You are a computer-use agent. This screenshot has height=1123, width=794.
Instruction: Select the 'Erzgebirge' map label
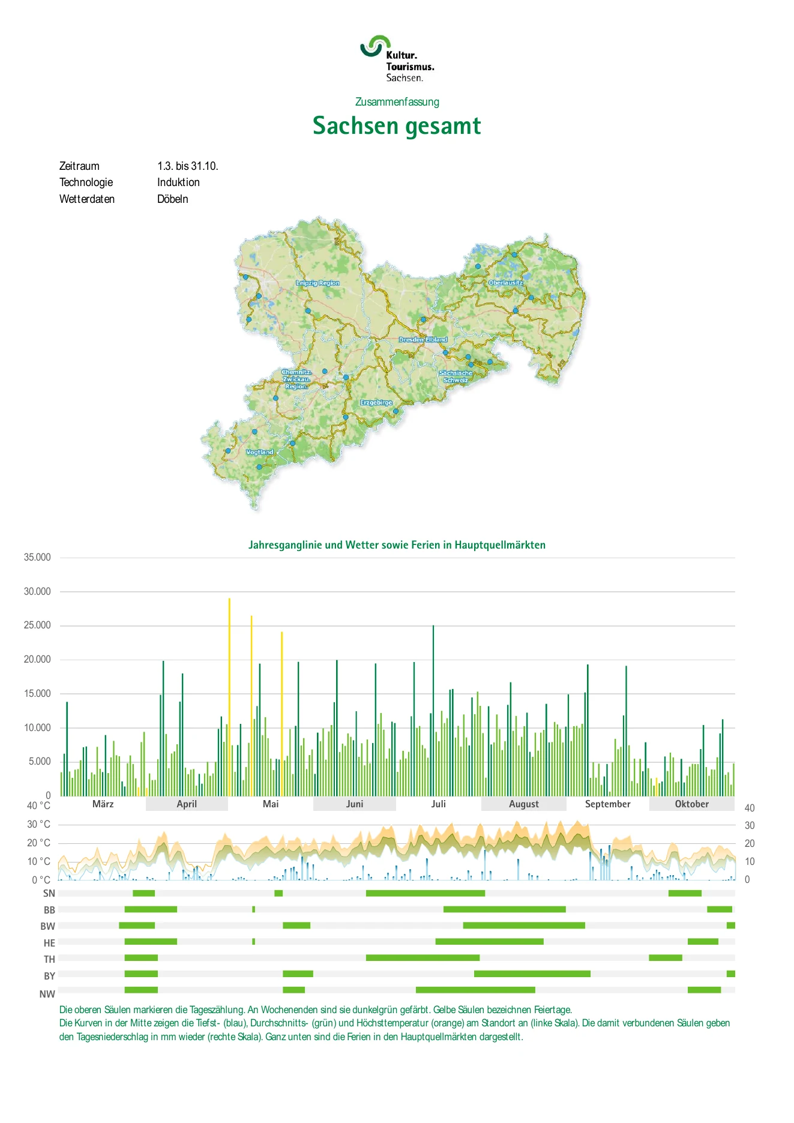(376, 402)
